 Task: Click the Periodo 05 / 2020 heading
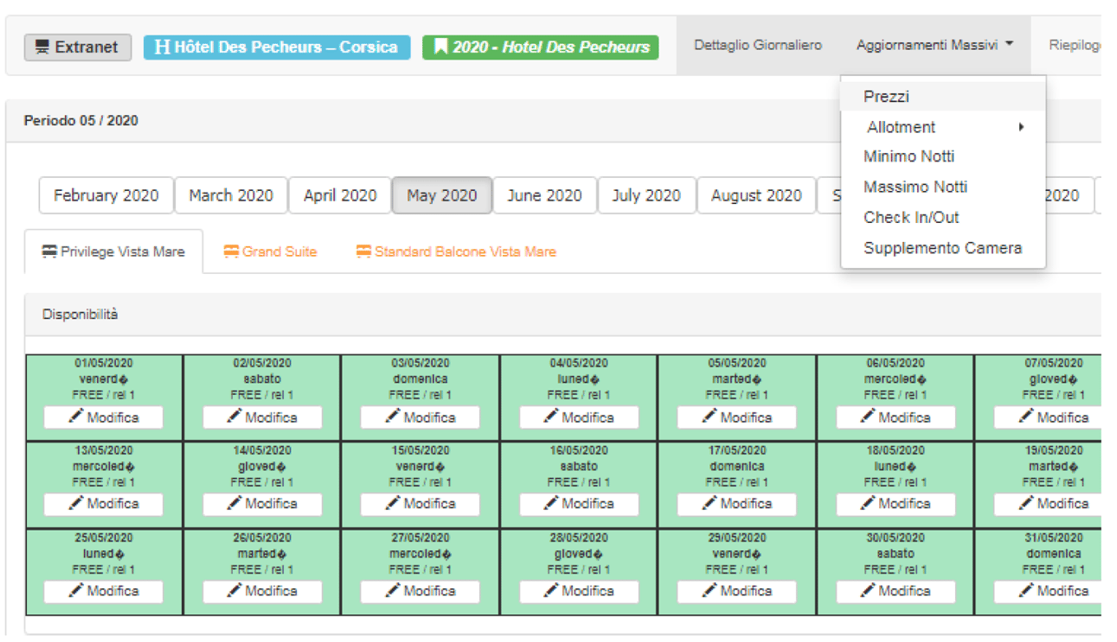(80, 121)
